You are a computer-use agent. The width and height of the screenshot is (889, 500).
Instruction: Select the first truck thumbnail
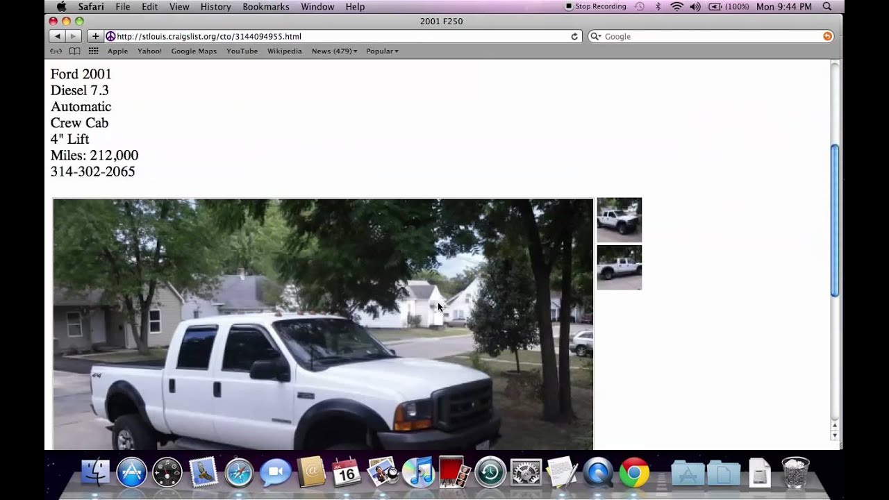pyautogui.click(x=620, y=220)
